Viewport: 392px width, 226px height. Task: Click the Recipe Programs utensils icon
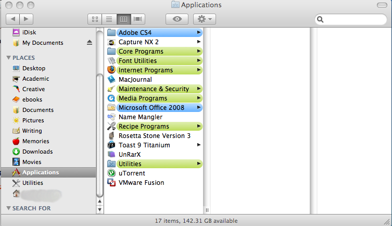[x=111, y=126]
